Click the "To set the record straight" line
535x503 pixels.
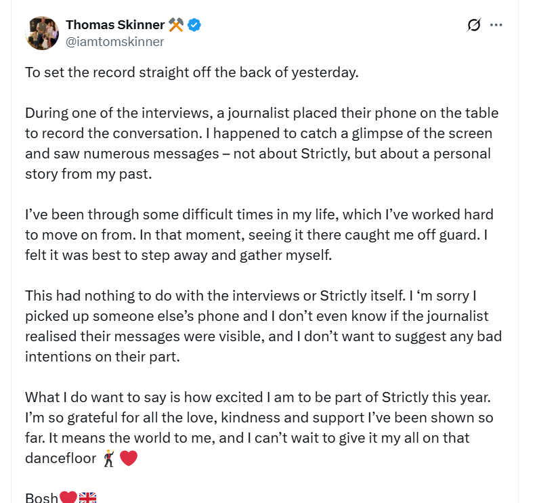pos(191,72)
